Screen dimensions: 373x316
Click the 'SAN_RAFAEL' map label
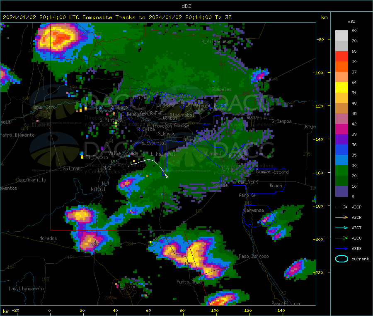(152, 113)
